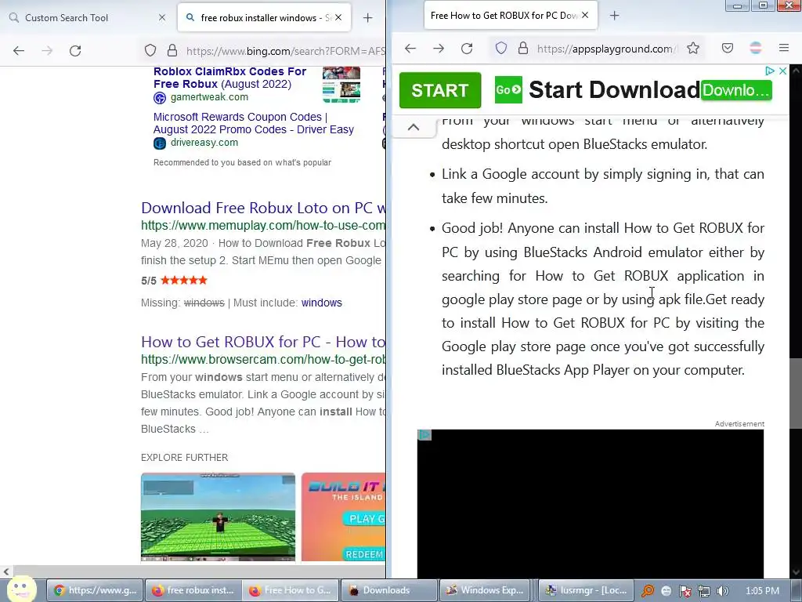Close the Custom Search Tool tab
The height and width of the screenshot is (602, 802).
(162, 17)
